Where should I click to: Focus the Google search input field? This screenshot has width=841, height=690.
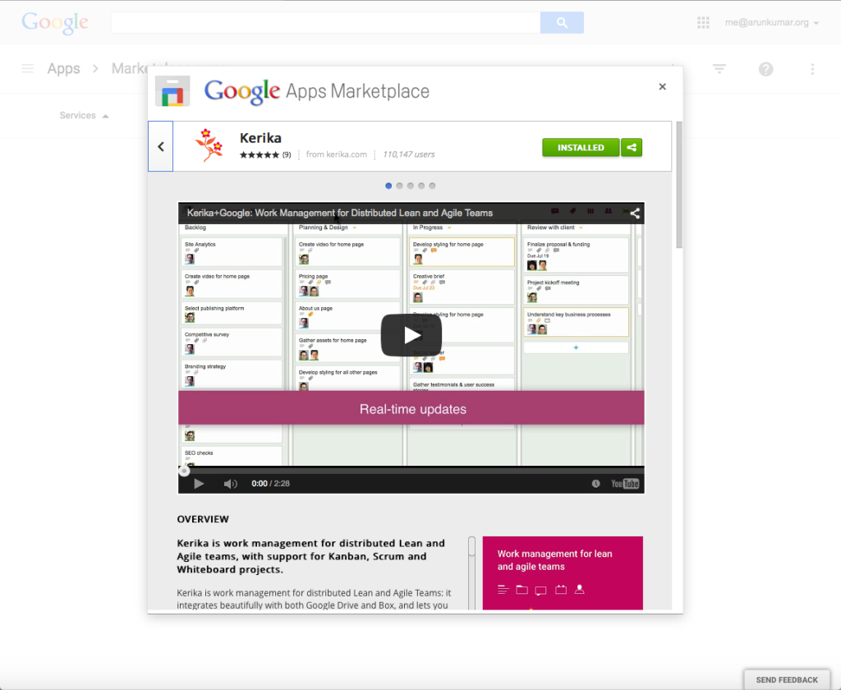(x=325, y=22)
